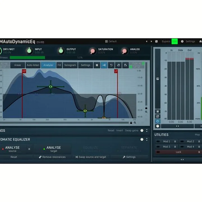Click the Analyse source button

click(x=12, y=149)
